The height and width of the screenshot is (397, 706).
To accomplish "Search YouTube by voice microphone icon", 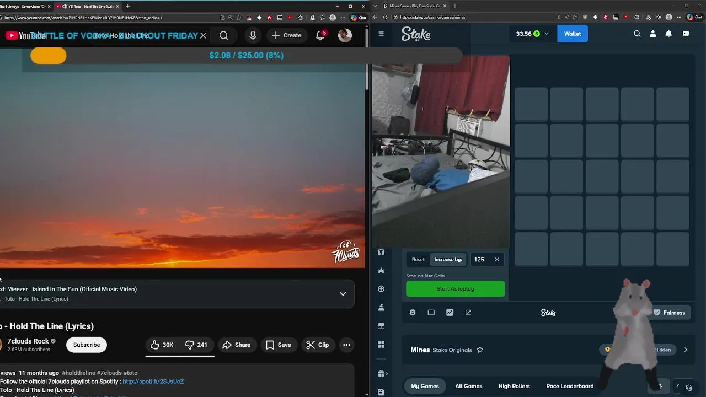I will pos(253,35).
